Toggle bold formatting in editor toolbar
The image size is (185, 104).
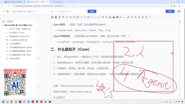(x=56, y=17)
